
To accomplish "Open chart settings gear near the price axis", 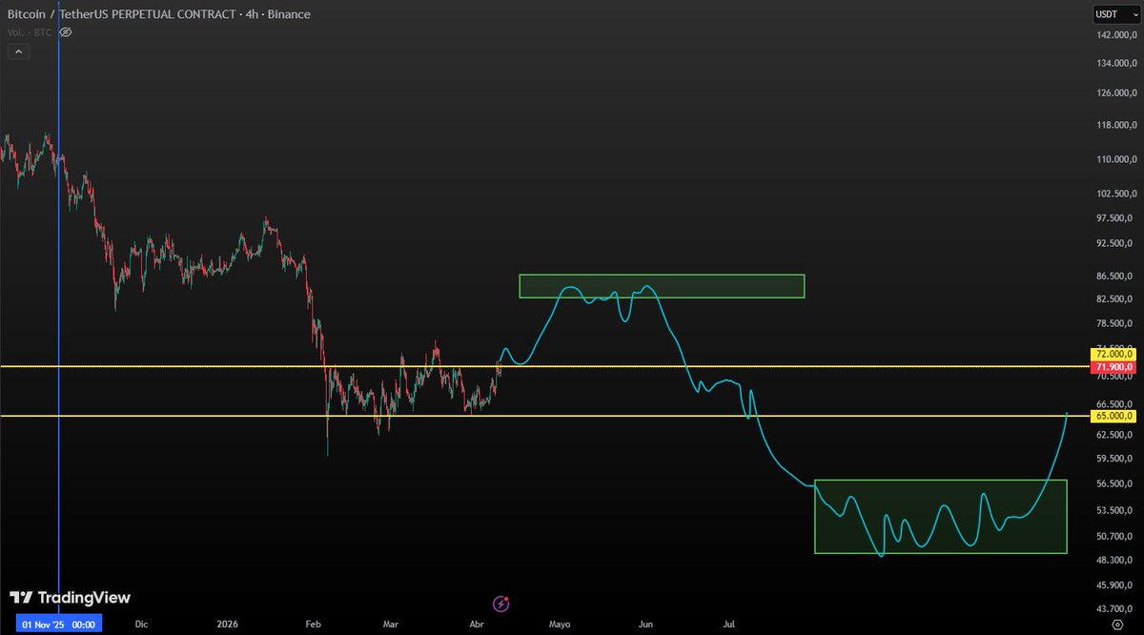I will click(1116, 625).
